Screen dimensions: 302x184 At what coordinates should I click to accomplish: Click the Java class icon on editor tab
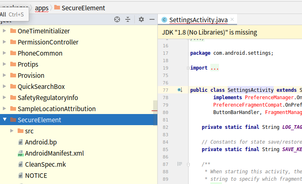click(x=164, y=20)
